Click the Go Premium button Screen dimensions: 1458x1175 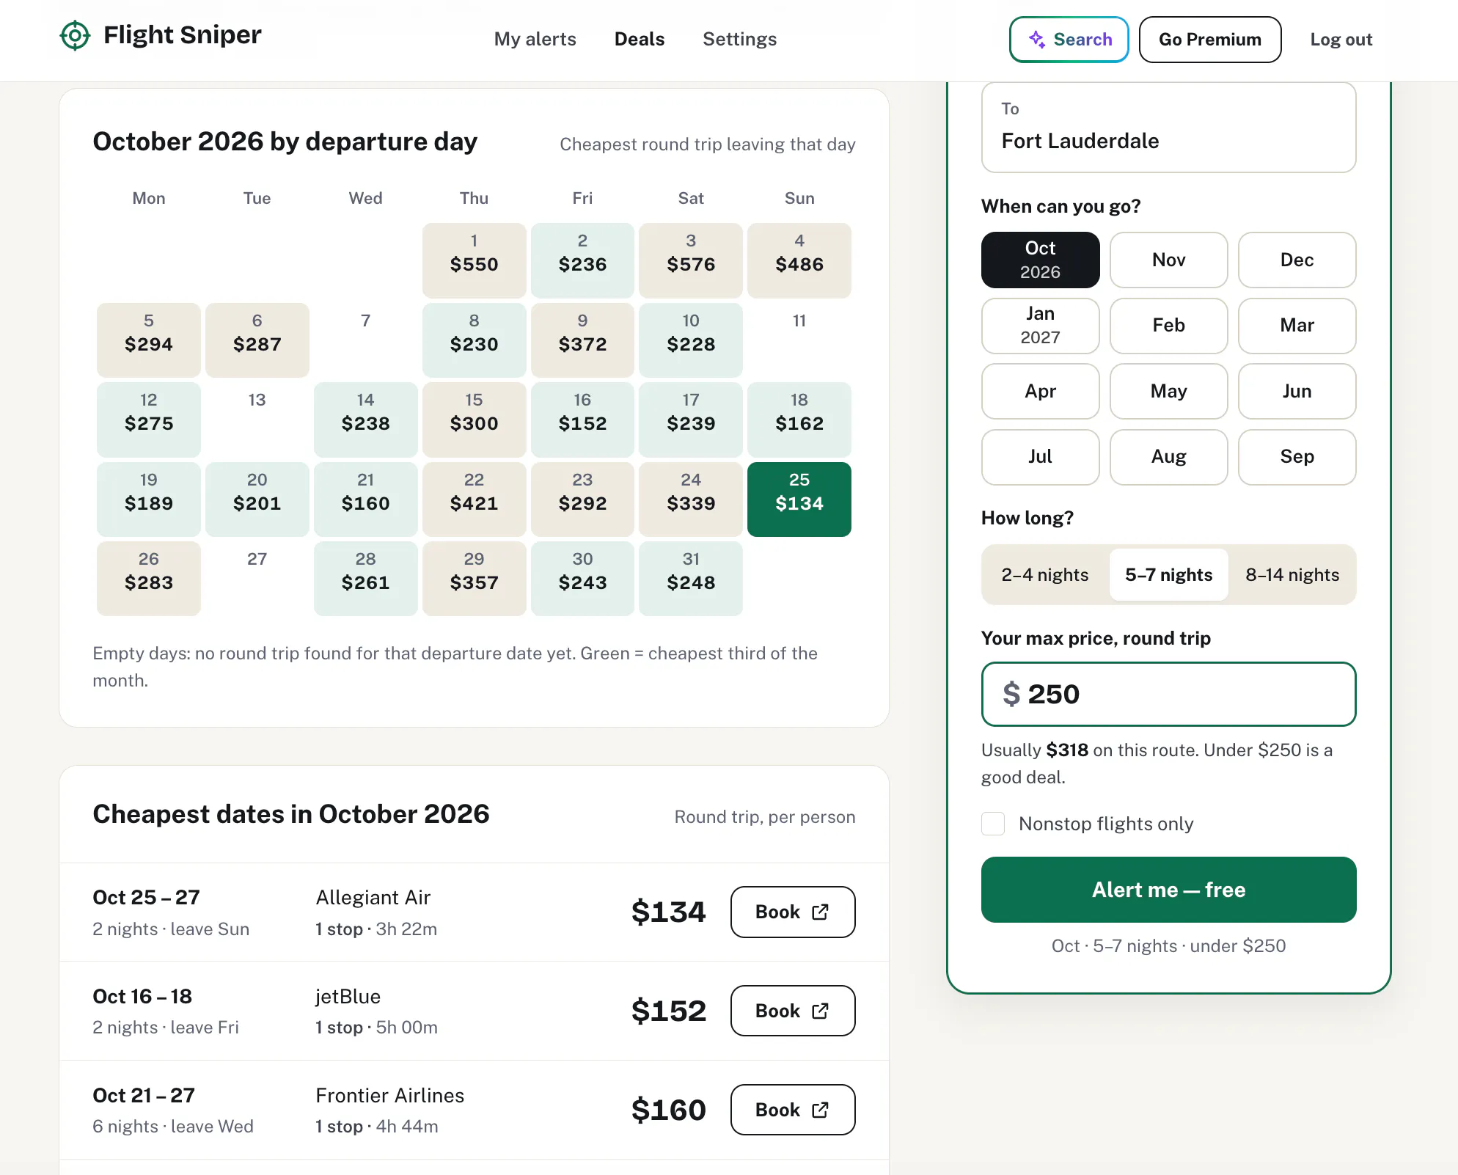coord(1209,40)
